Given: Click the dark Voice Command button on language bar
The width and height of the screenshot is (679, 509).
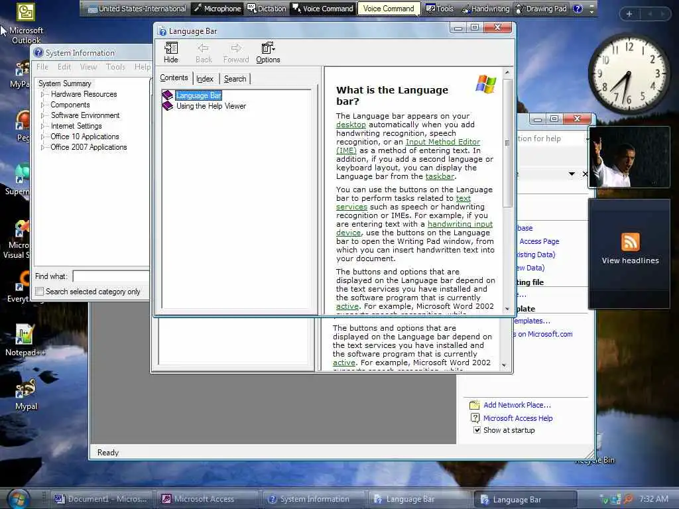Looking at the screenshot, I should (323, 8).
